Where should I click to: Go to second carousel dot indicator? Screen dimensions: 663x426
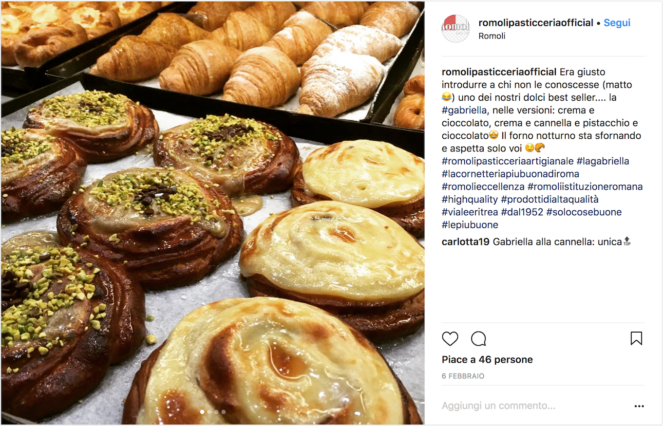209,411
